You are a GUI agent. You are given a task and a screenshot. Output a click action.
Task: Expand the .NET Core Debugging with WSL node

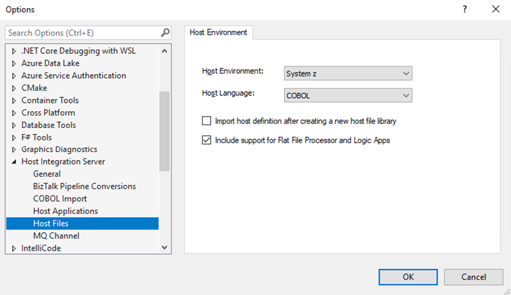click(14, 51)
